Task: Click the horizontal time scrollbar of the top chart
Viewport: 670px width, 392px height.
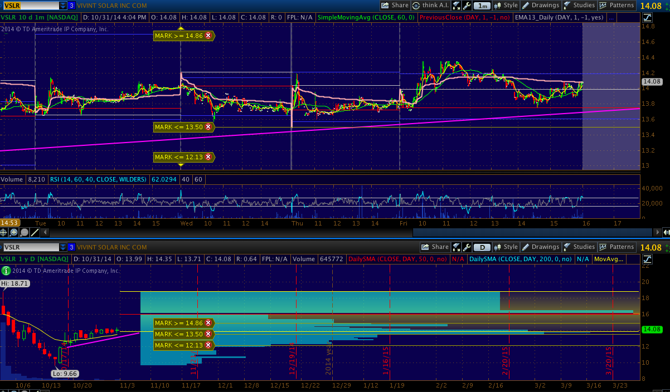Action: pyautogui.click(x=334, y=232)
